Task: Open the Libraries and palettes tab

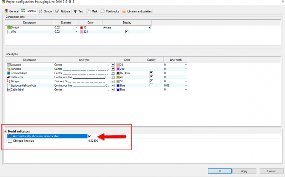Action: 137,11
